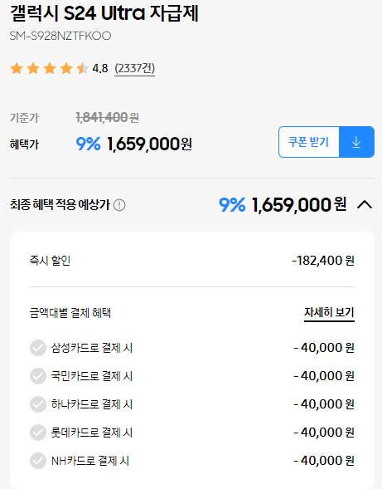Screen dimensions: 382x489
Task: Click the 금액대별 결제 혜택 heading
Action: coord(70,312)
